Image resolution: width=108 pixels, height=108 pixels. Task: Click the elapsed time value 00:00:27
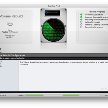(10, 37)
